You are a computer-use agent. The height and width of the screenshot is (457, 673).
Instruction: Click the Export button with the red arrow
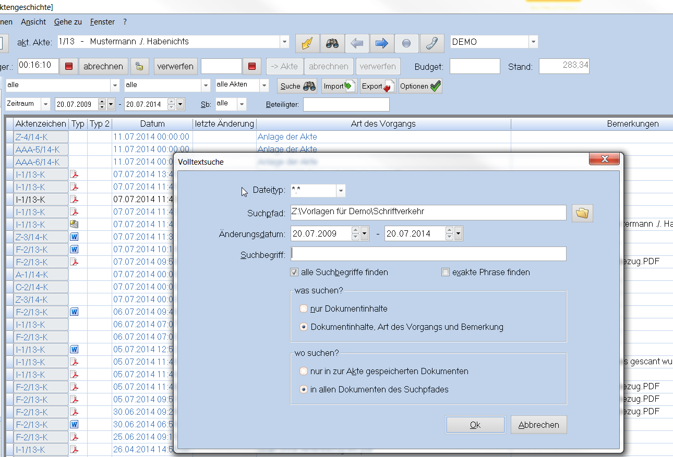(378, 87)
